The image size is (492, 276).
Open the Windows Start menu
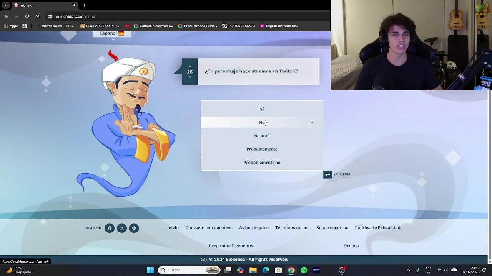[x=150, y=270]
